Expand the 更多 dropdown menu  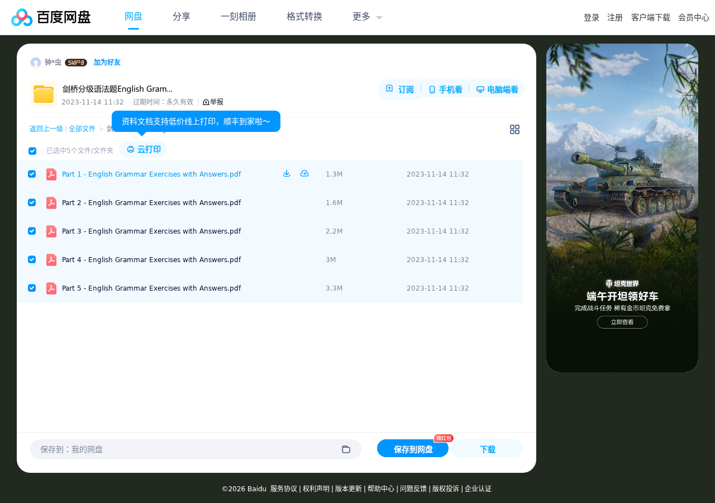tap(368, 17)
